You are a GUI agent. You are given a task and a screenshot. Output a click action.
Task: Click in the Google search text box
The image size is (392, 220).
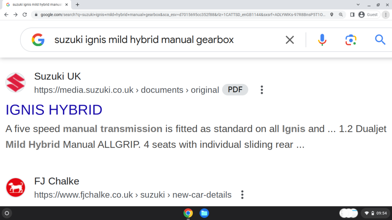point(144,40)
